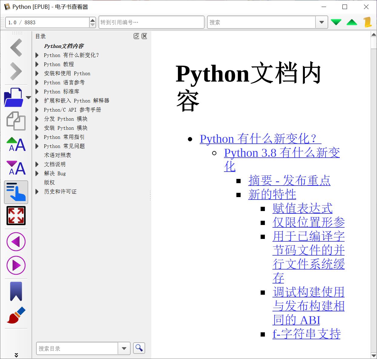
Task: Increase font size with green A icon
Action: click(16, 145)
